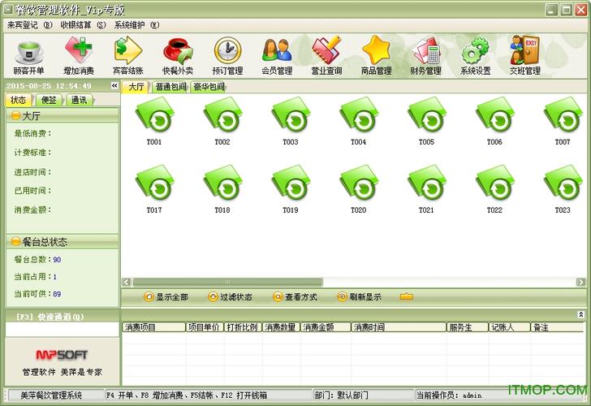
Task: Select table T018
Action: tap(222, 189)
